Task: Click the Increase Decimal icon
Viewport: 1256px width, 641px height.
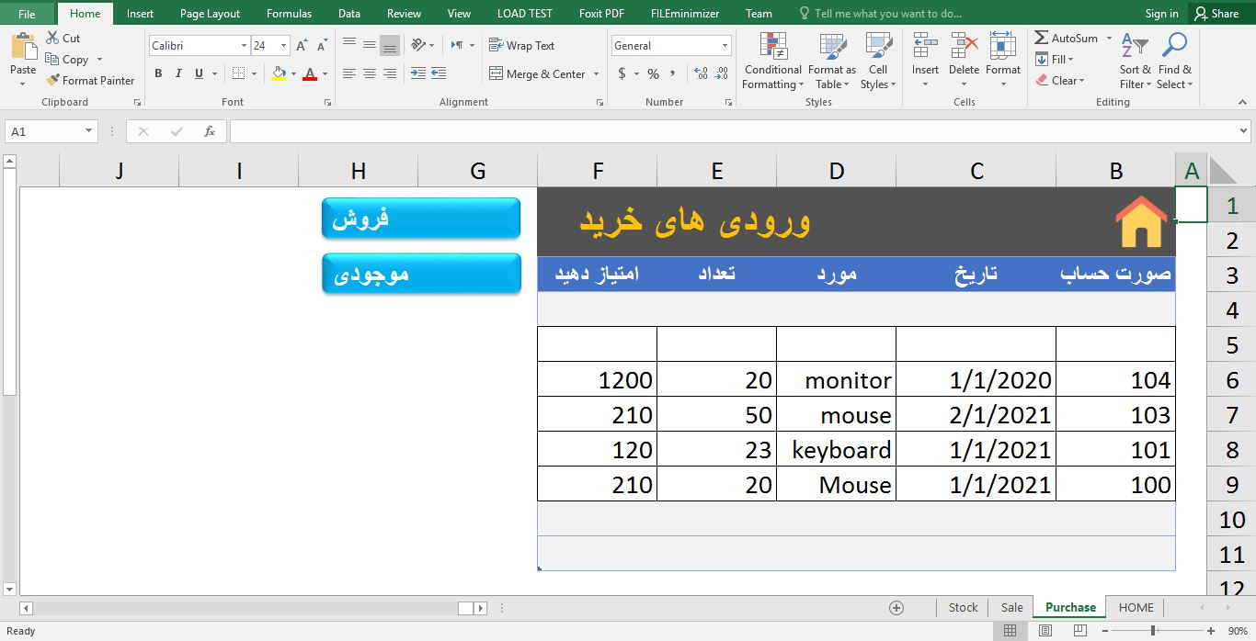Action: point(702,73)
